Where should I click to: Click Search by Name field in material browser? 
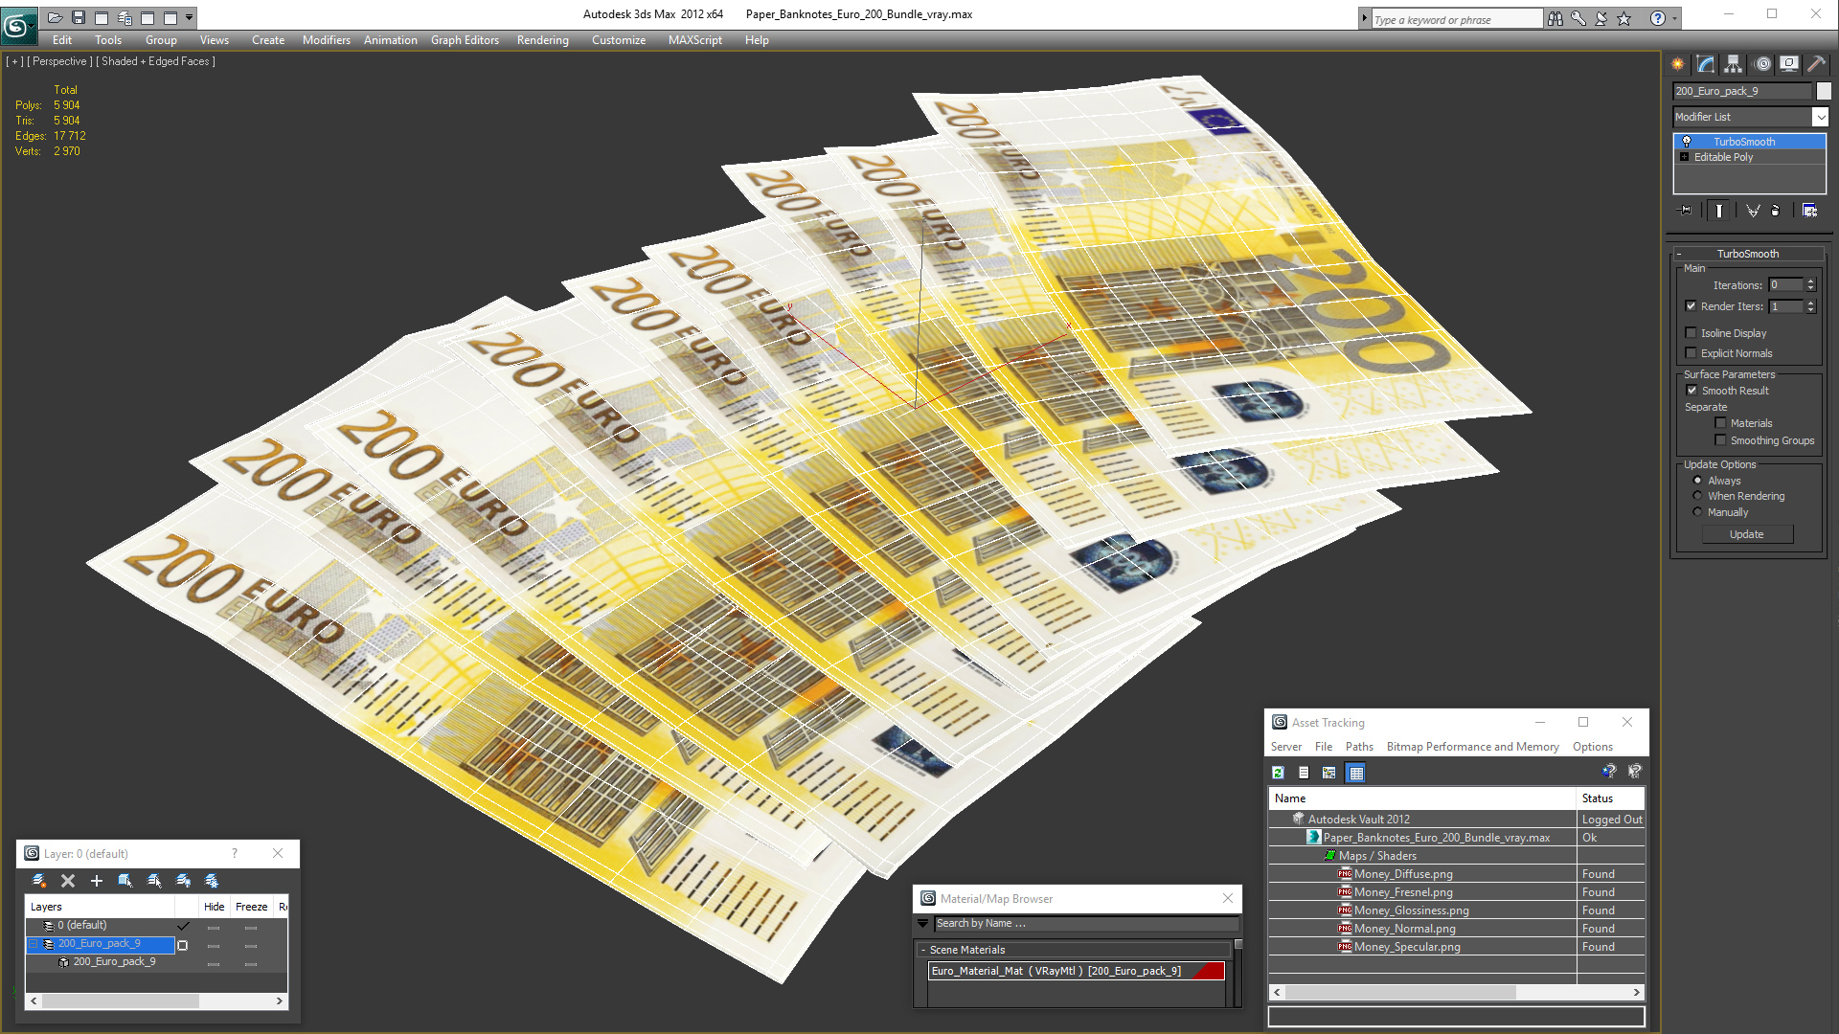click(1086, 924)
